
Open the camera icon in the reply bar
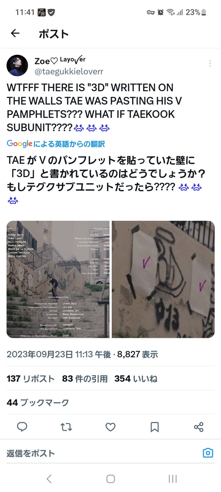(208, 453)
